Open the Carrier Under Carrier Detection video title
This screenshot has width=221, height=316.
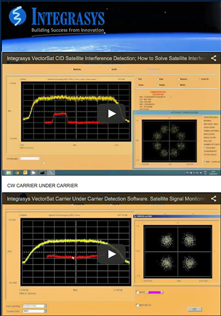tap(106, 199)
